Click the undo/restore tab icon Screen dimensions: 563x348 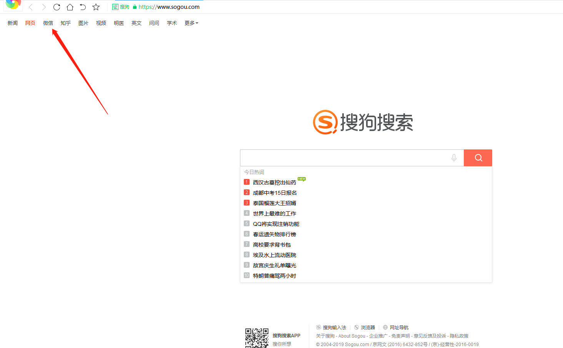[x=83, y=7]
